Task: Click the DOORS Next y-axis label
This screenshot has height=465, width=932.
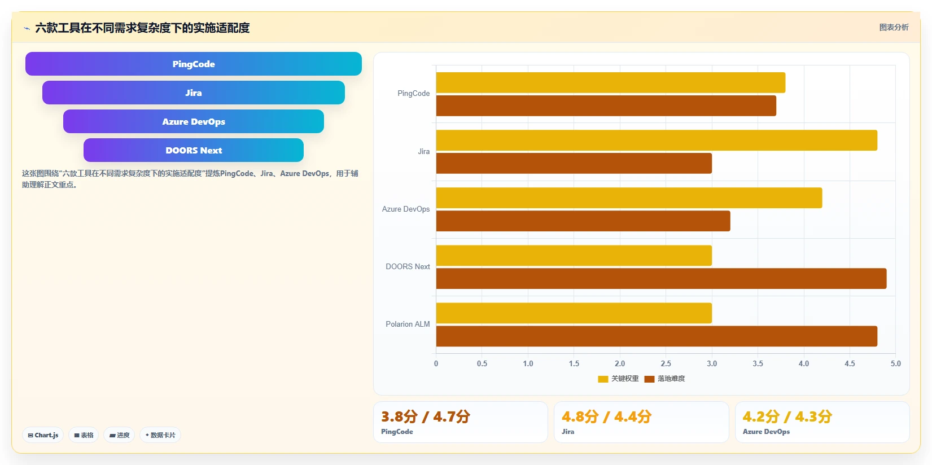Action: pyautogui.click(x=408, y=266)
